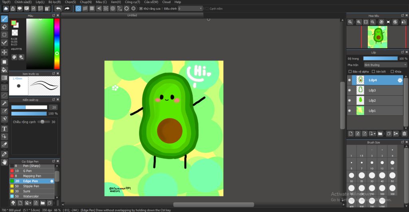The image size is (409, 212).
Task: Hide the Lớp3 layer
Action: tap(349, 90)
